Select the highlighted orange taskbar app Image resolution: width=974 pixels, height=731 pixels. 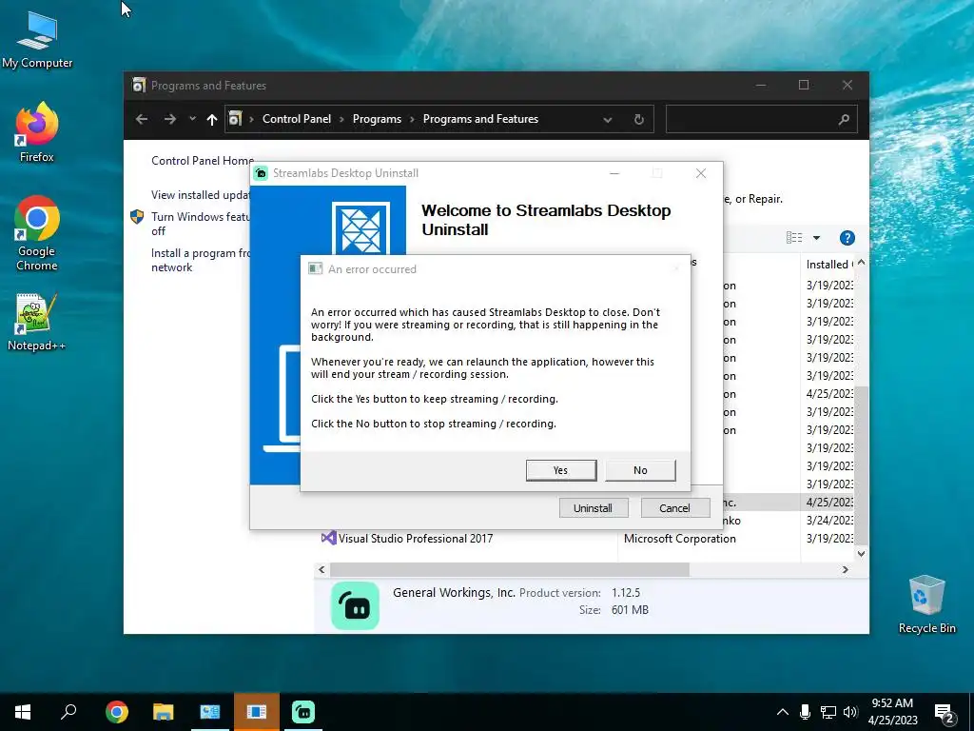pyautogui.click(x=257, y=712)
